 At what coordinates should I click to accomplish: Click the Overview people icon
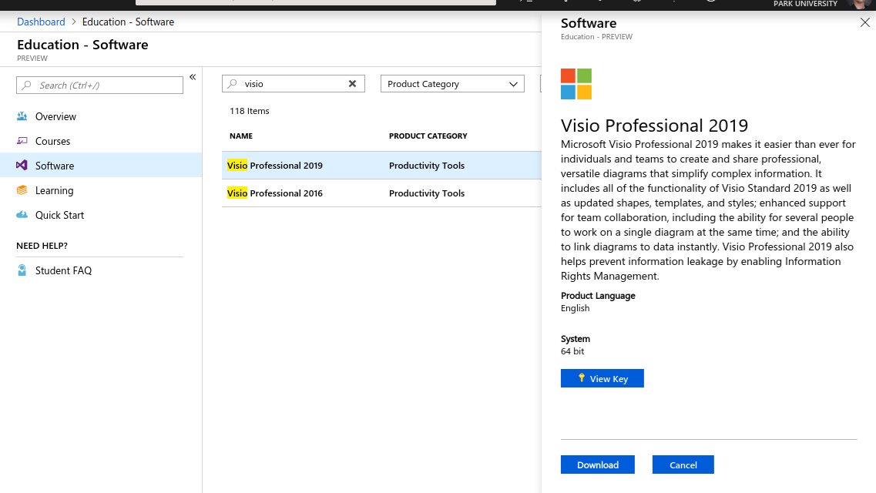(x=22, y=116)
